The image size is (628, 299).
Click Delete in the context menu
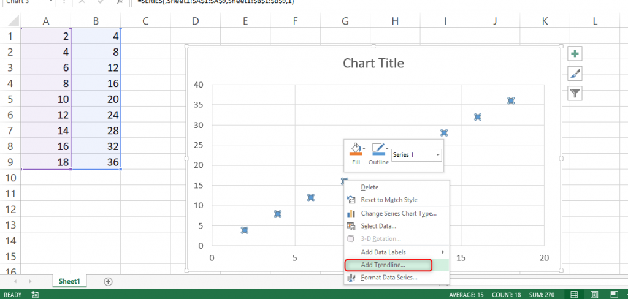pos(369,187)
